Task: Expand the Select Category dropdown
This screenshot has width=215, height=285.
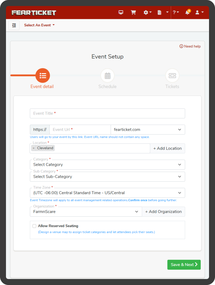Action: tap(107, 165)
